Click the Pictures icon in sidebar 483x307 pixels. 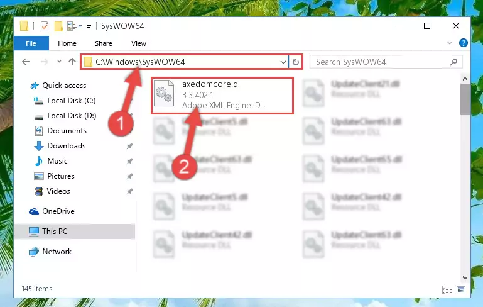click(x=39, y=176)
